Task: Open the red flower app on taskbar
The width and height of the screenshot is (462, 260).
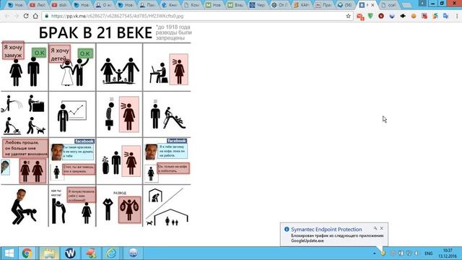Action: [x=91, y=253]
